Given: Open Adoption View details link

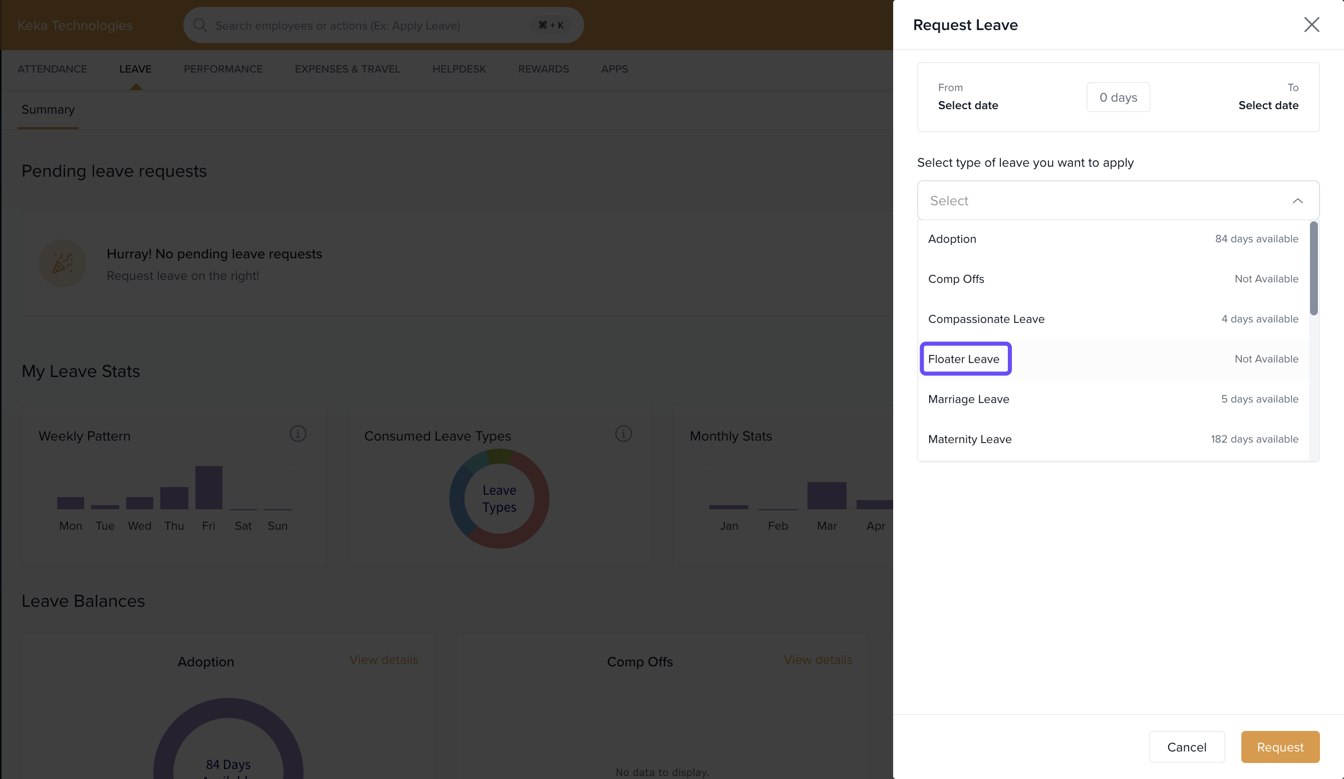Looking at the screenshot, I should (384, 659).
